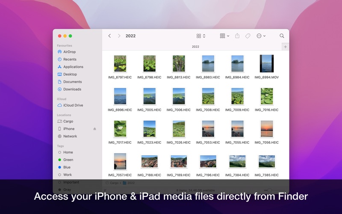Open the Downloads folder
Image resolution: width=342 pixels, height=214 pixels.
click(x=72, y=89)
